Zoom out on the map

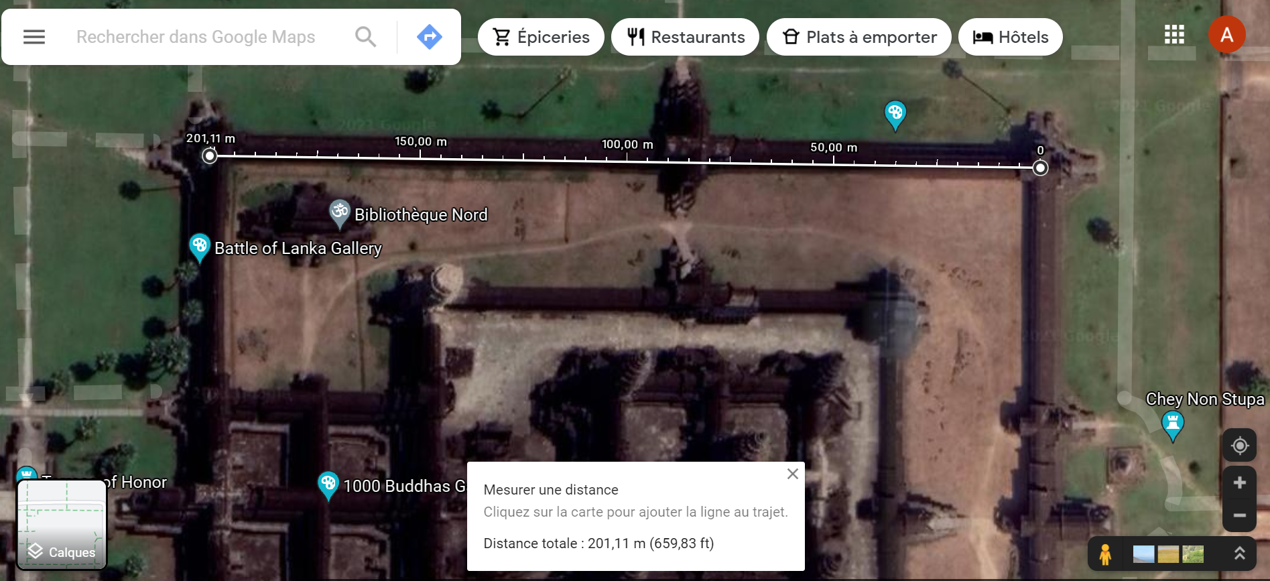[x=1239, y=515]
